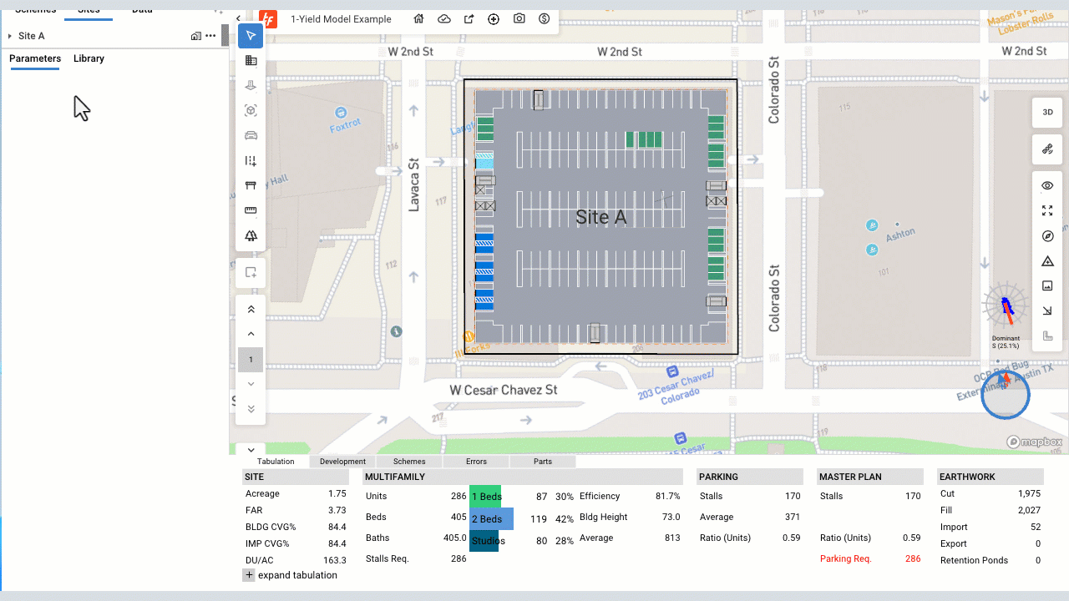
Task: Click the camera snapshot icon
Action: tap(519, 19)
